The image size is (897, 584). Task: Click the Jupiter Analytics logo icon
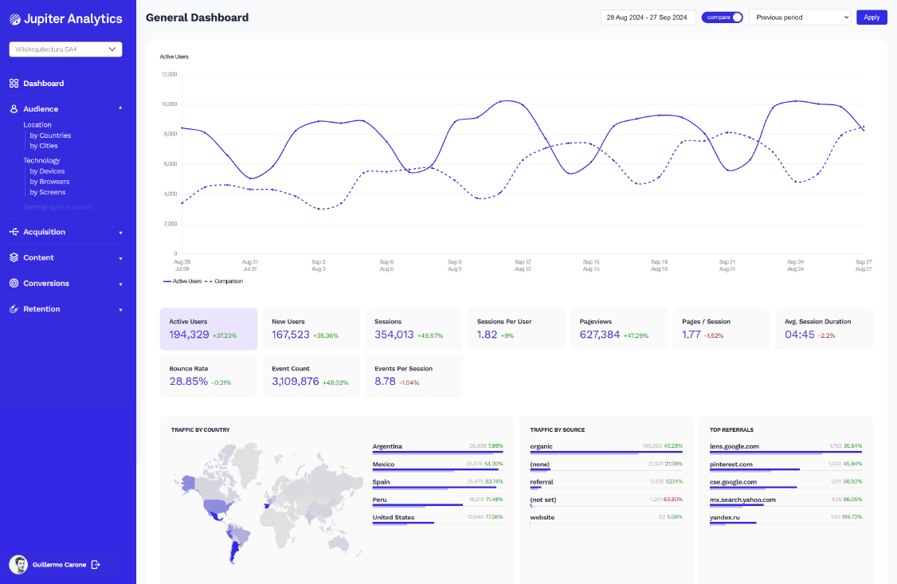(15, 19)
